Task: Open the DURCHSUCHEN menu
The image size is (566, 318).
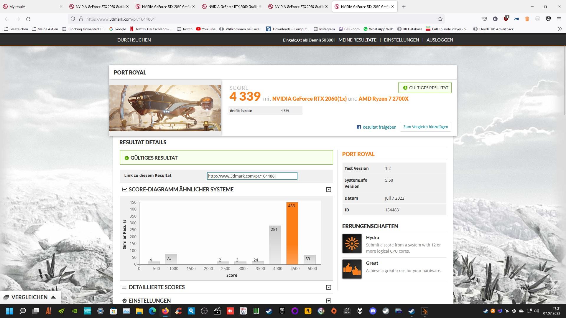Action: pyautogui.click(x=134, y=40)
